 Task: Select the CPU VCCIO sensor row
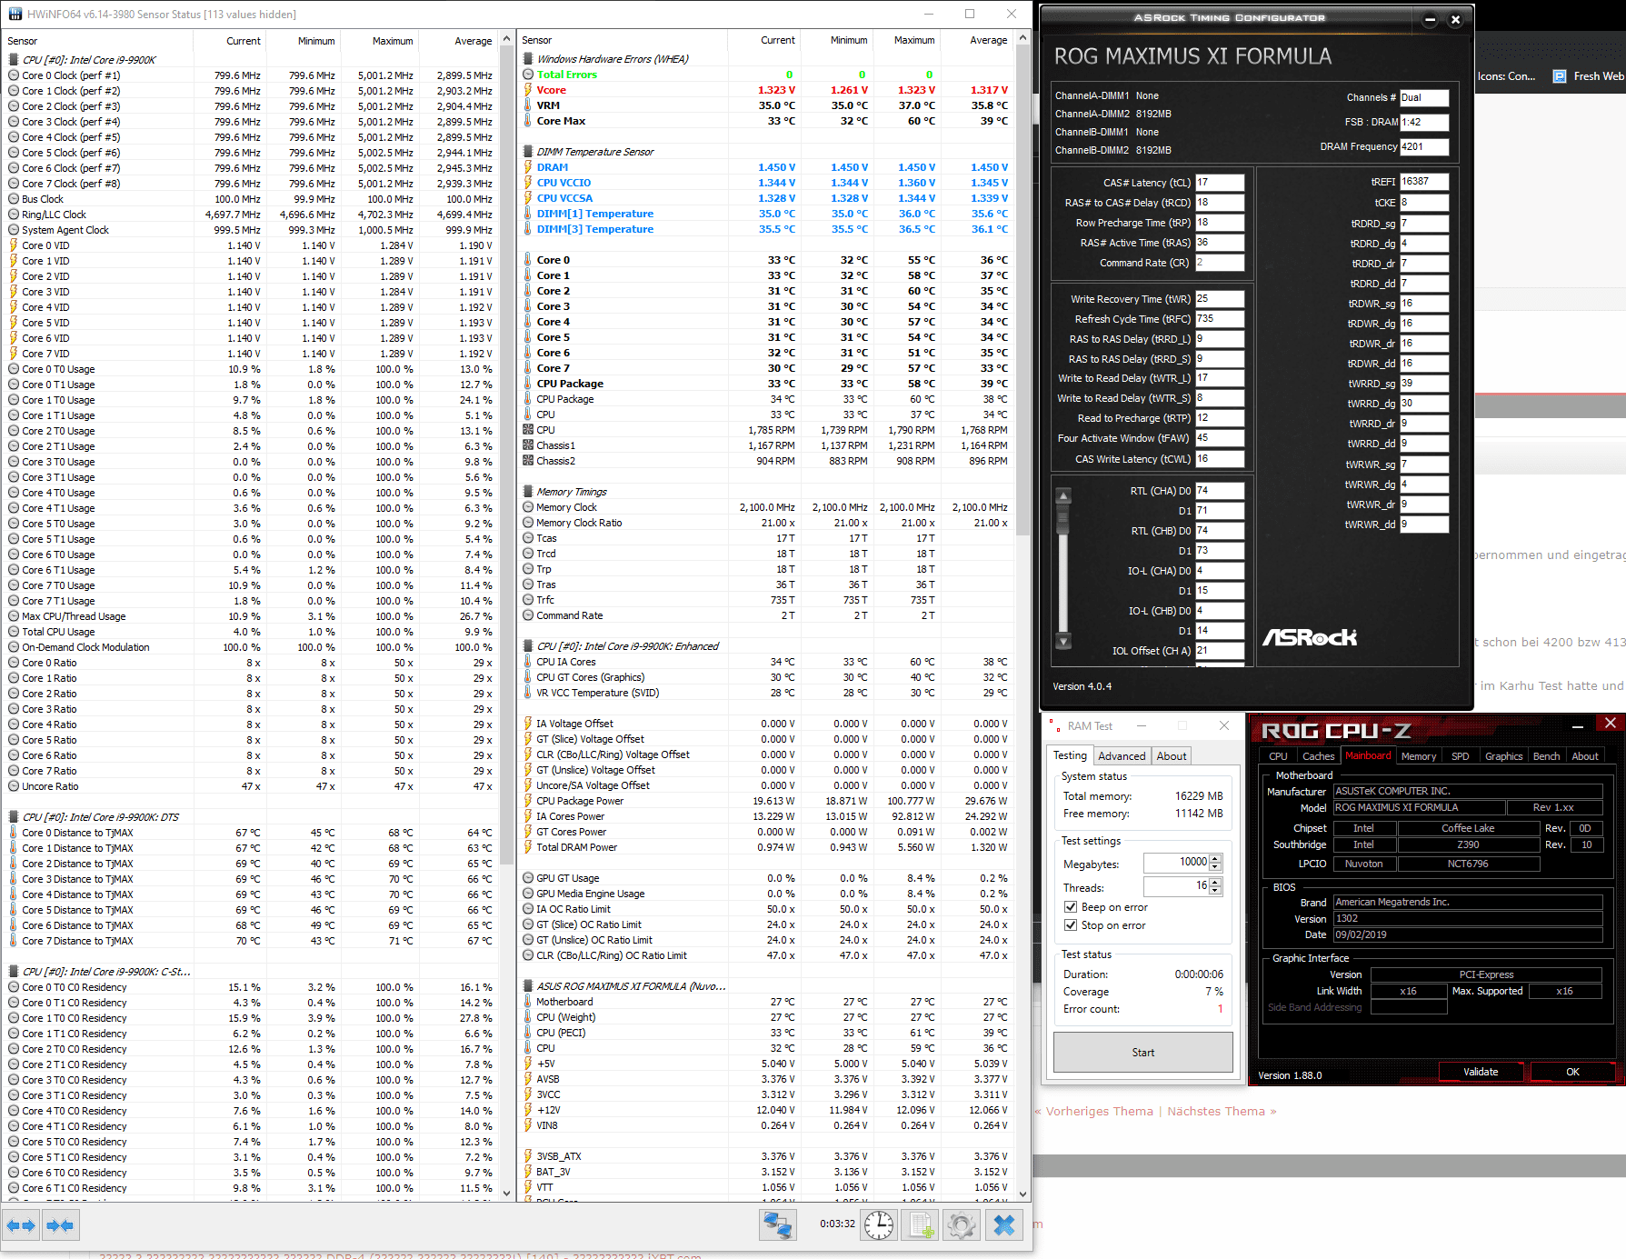click(x=766, y=183)
